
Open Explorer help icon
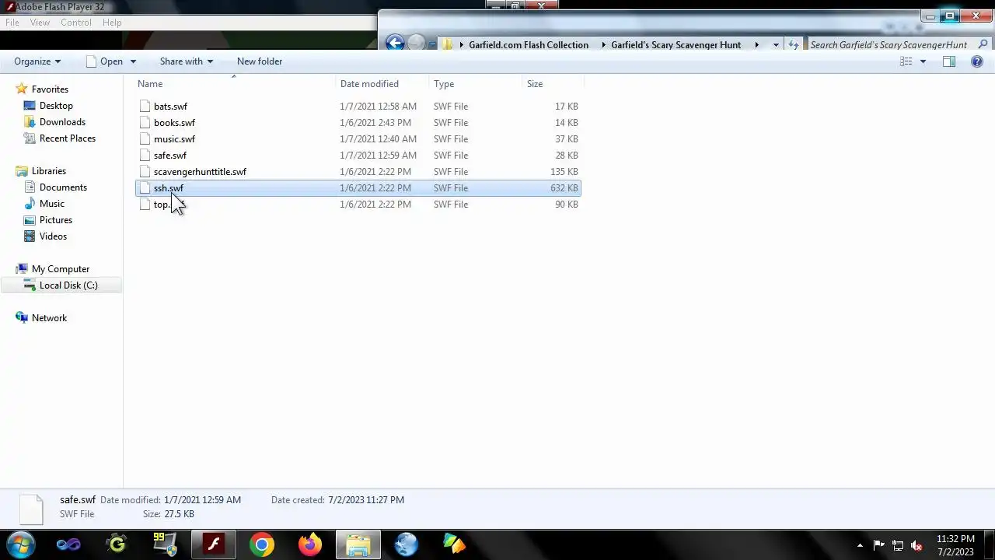[977, 61]
